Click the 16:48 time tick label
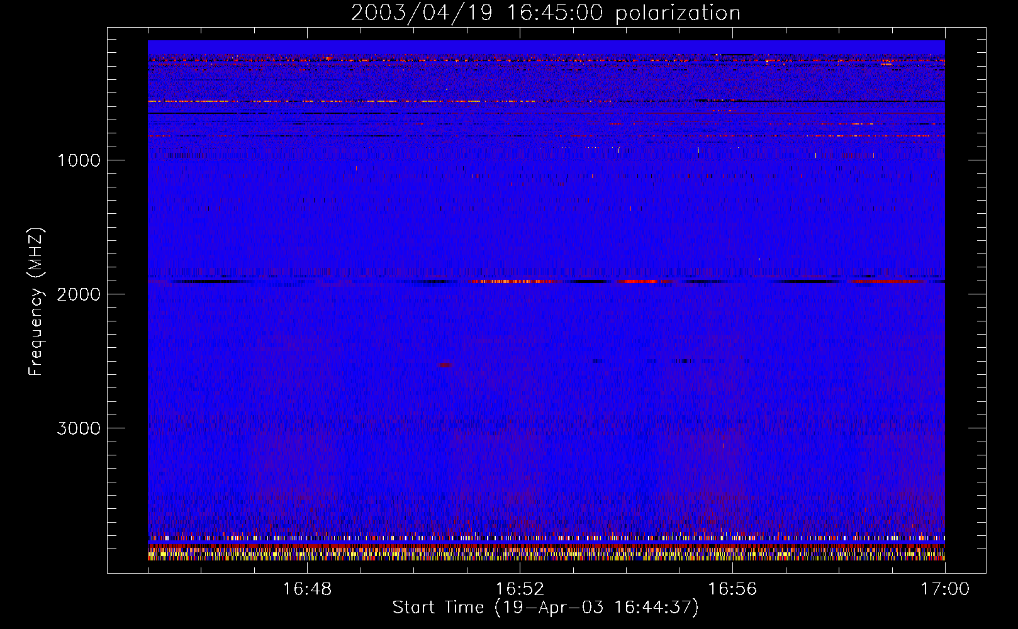This screenshot has width=1018, height=629. point(307,589)
